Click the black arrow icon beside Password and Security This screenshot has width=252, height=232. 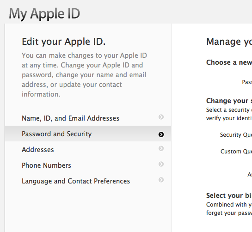coord(161,134)
